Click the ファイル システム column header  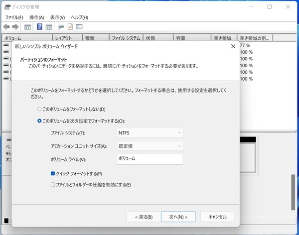pos(126,38)
